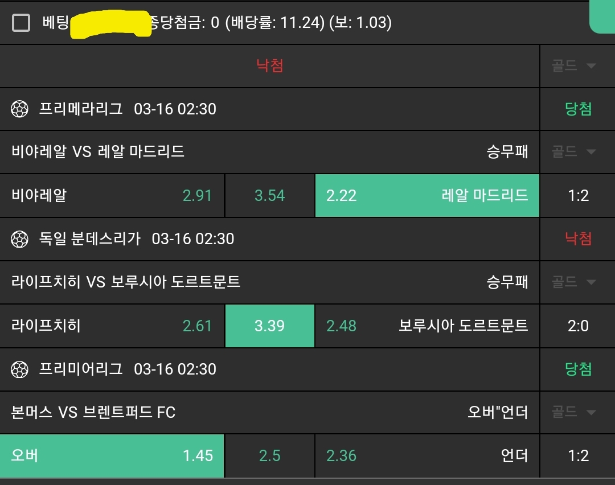Click the green tab at top-right corner
Viewport: 615px width, 485px height.
pos(602,16)
